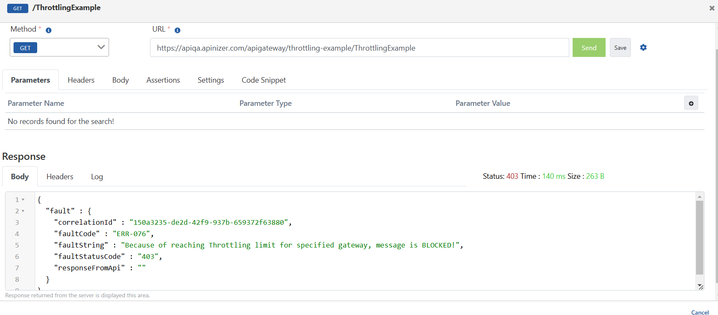The width and height of the screenshot is (718, 315).
Task: Collapse the JSON root object on line 1
Action: point(23,200)
